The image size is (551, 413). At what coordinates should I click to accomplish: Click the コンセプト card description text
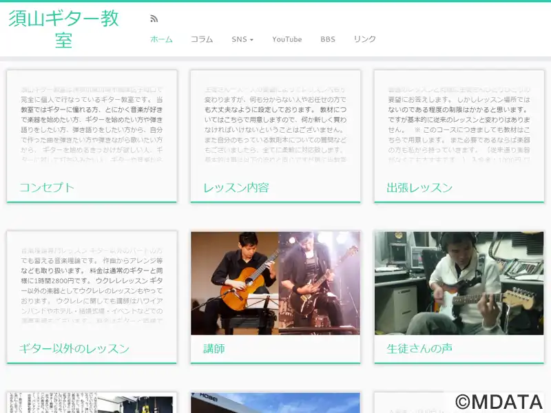(92, 125)
